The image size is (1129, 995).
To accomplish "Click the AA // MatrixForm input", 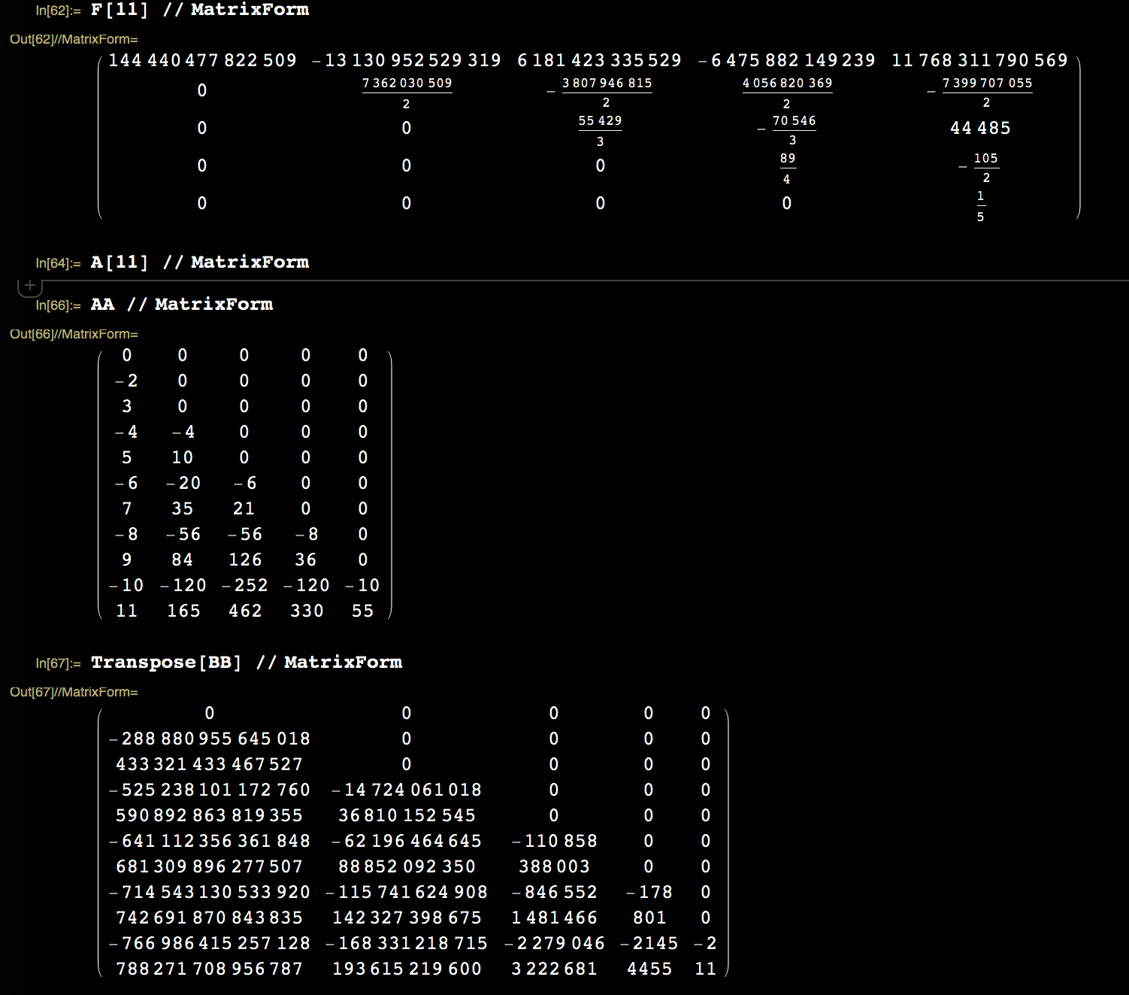I will point(182,305).
